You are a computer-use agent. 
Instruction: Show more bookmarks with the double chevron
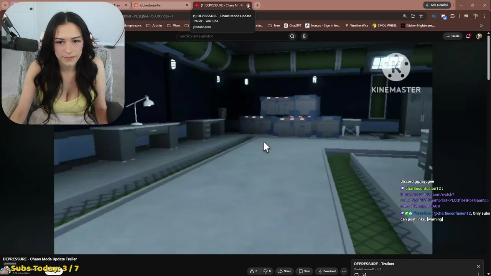pyautogui.click(x=481, y=26)
